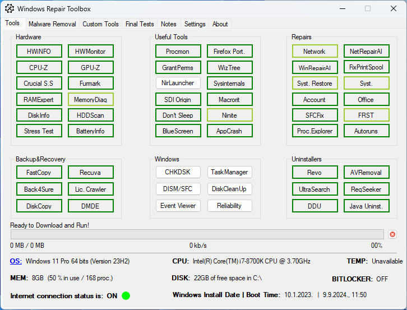
Task: Open Reliability monitor
Action: (x=230, y=206)
